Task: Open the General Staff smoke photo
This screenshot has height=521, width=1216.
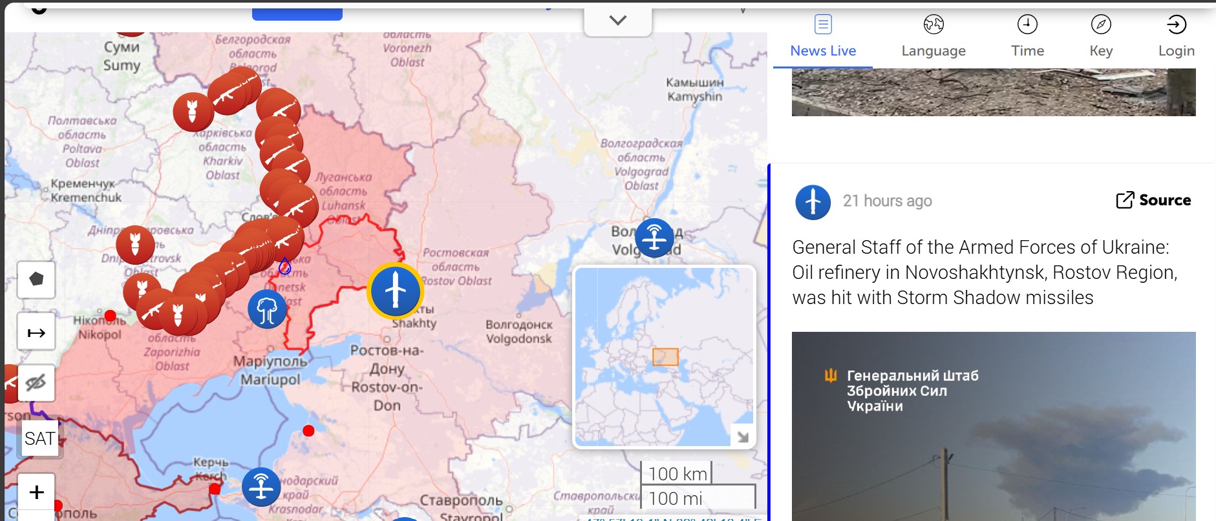Action: [x=994, y=426]
